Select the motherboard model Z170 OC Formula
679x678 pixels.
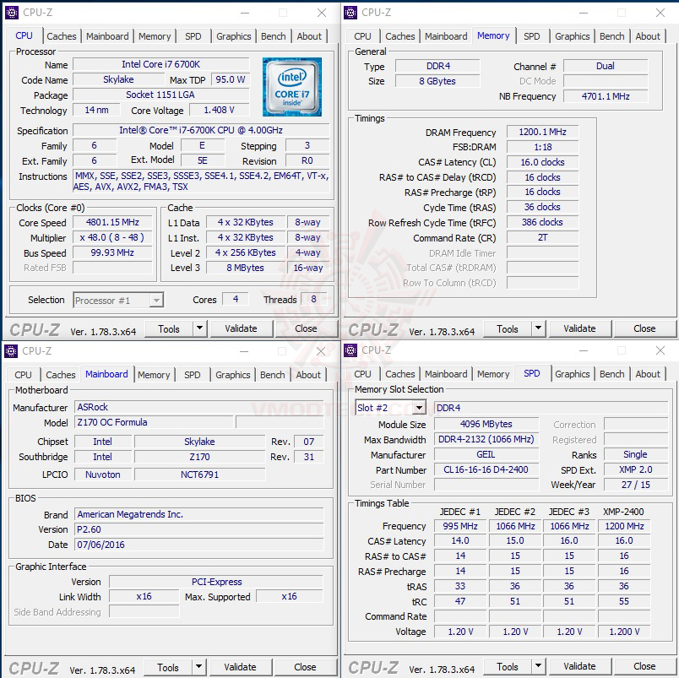155,422
